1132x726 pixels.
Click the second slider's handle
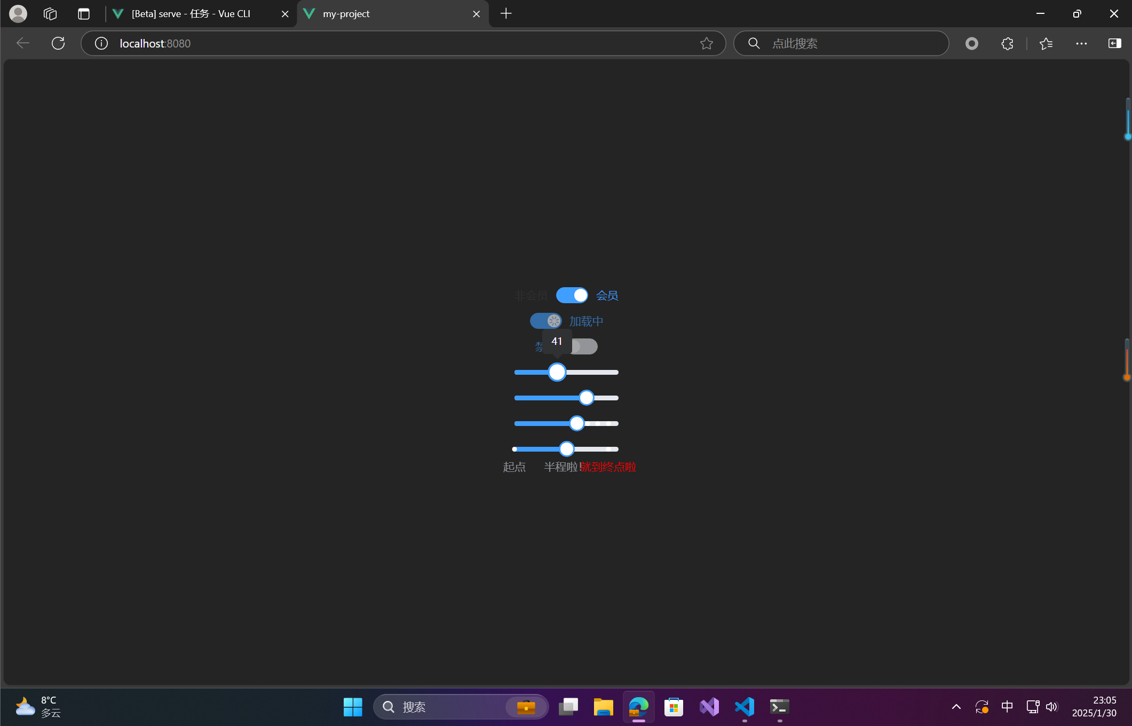click(586, 398)
